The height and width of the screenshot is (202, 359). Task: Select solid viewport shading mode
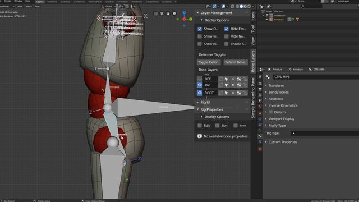[x=241, y=7]
